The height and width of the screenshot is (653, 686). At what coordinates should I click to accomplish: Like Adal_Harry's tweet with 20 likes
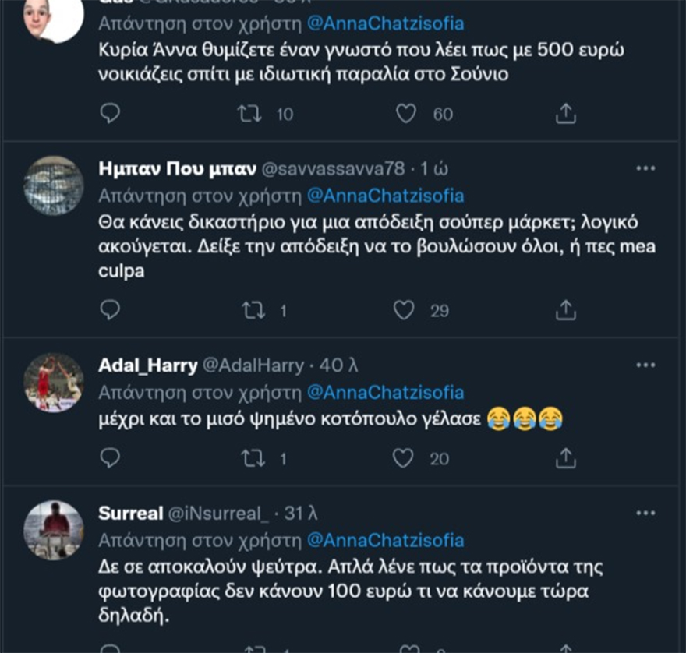pos(403,458)
